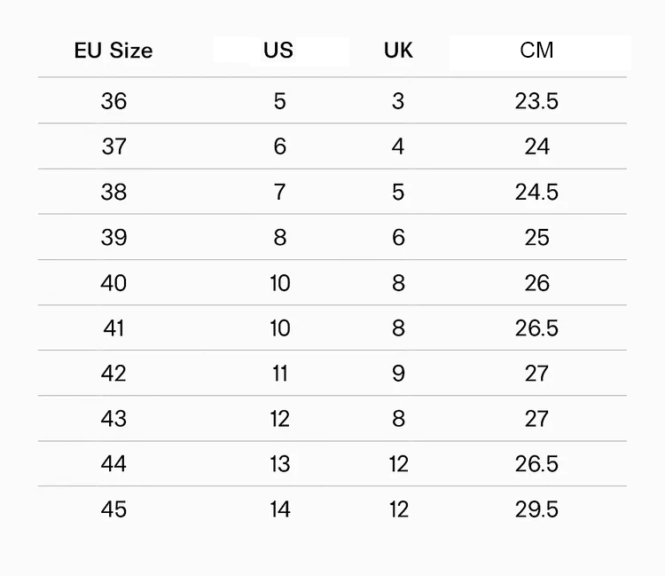
Task: Select EU size 38 cell
Action: point(113,192)
